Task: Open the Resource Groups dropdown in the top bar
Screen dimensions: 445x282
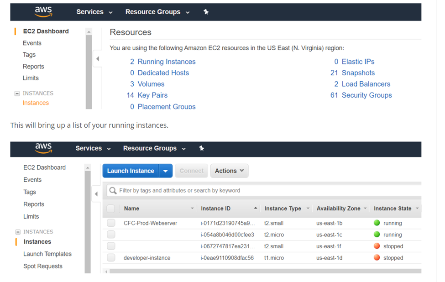Action: [x=157, y=12]
